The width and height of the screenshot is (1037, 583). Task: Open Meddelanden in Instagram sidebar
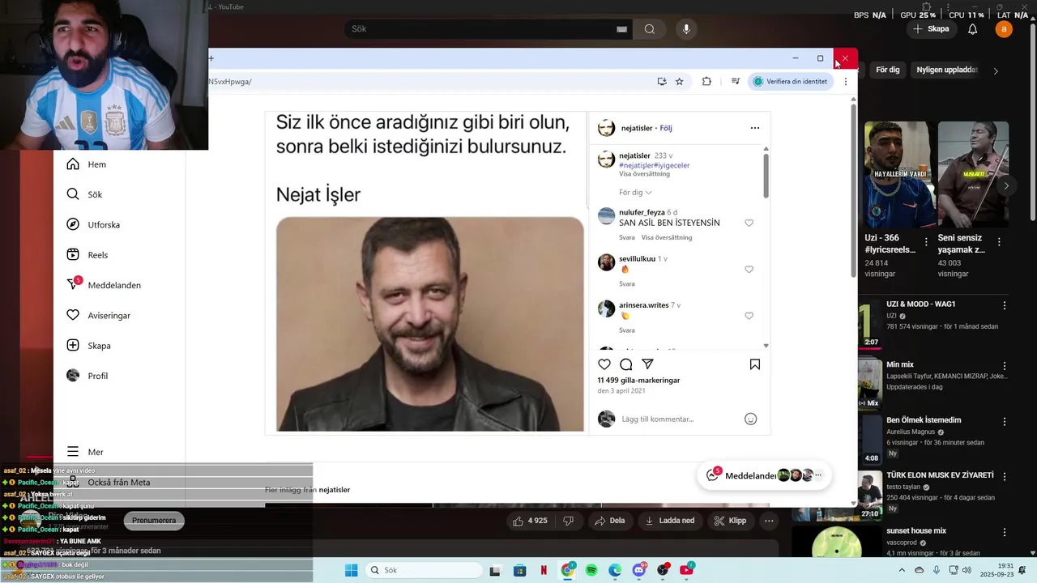tap(104, 285)
